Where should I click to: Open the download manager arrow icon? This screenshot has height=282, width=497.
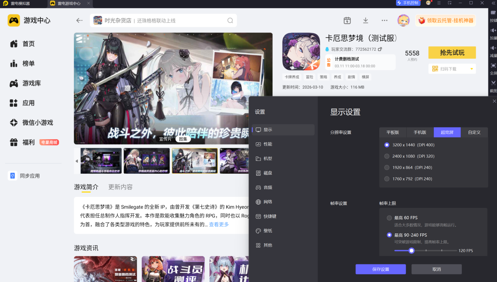coord(366,20)
